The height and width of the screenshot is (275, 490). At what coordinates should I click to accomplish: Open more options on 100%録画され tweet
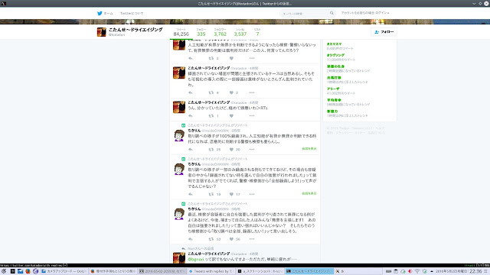click(x=252, y=150)
